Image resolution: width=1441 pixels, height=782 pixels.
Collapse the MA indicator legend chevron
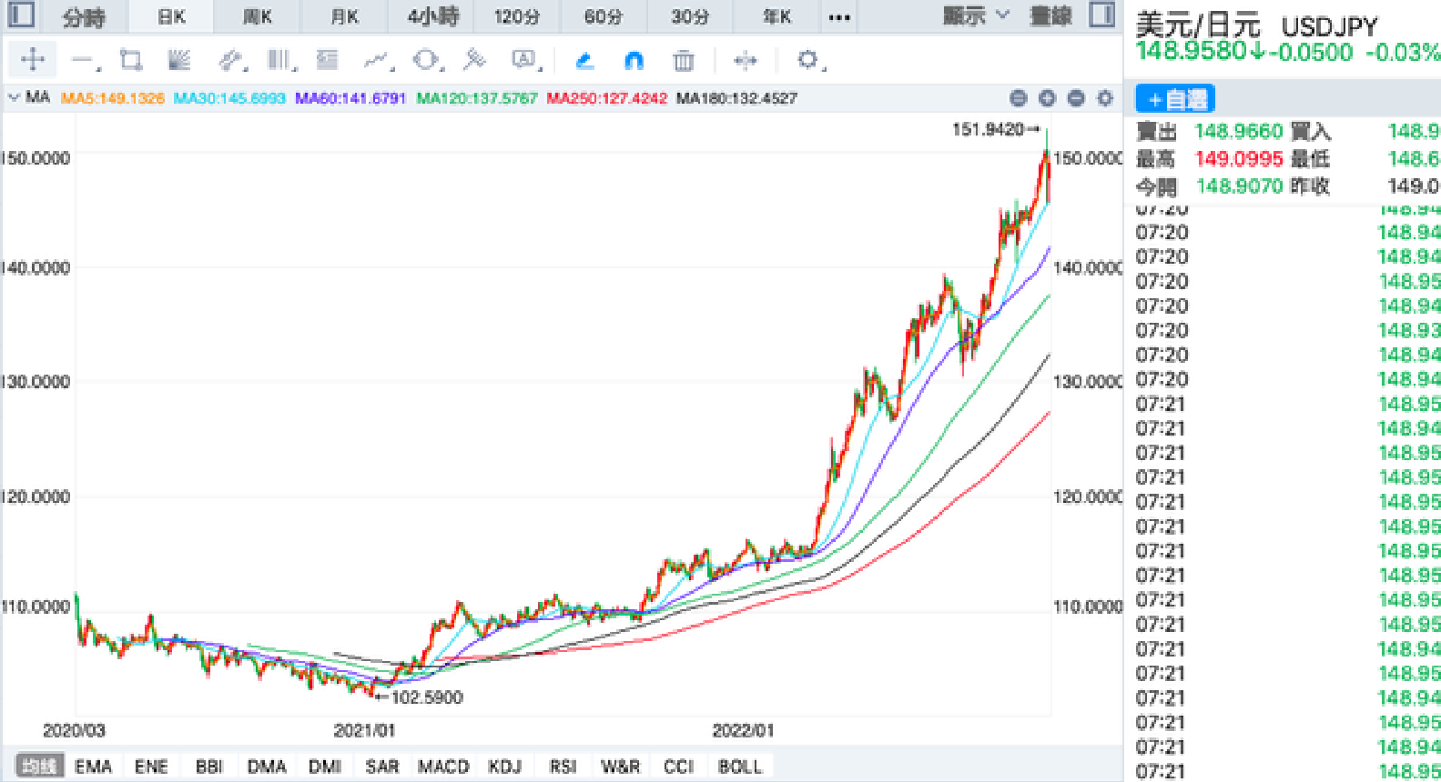tap(14, 97)
